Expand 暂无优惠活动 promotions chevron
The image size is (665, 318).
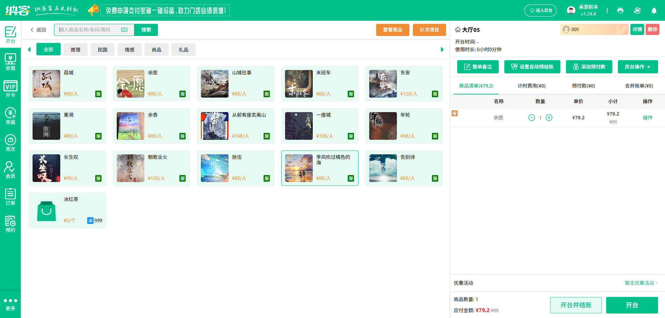(656, 283)
